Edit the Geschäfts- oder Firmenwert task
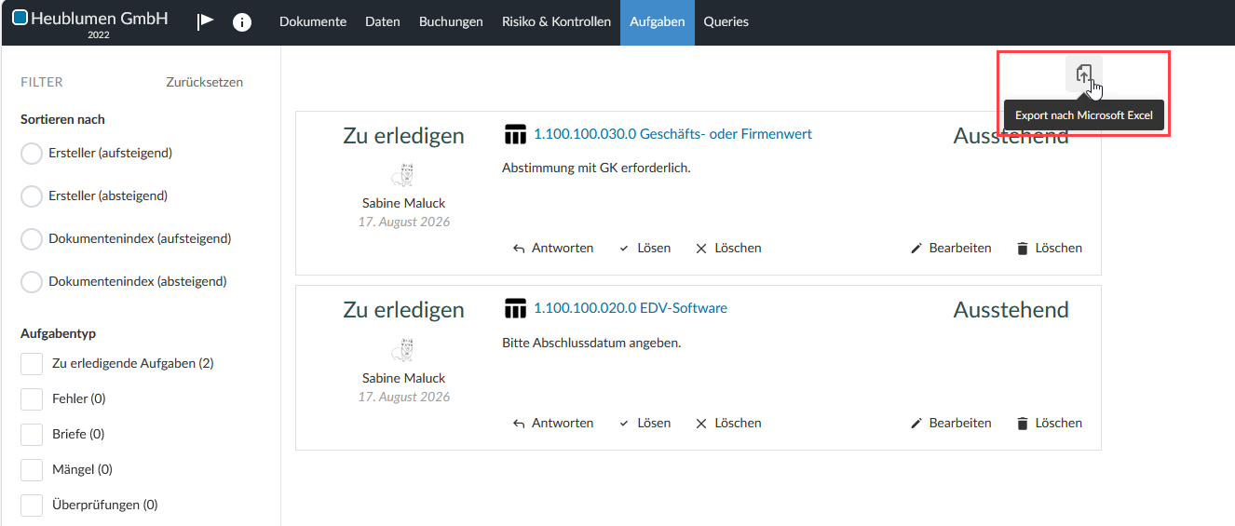This screenshot has height=526, width=1235. [x=951, y=248]
